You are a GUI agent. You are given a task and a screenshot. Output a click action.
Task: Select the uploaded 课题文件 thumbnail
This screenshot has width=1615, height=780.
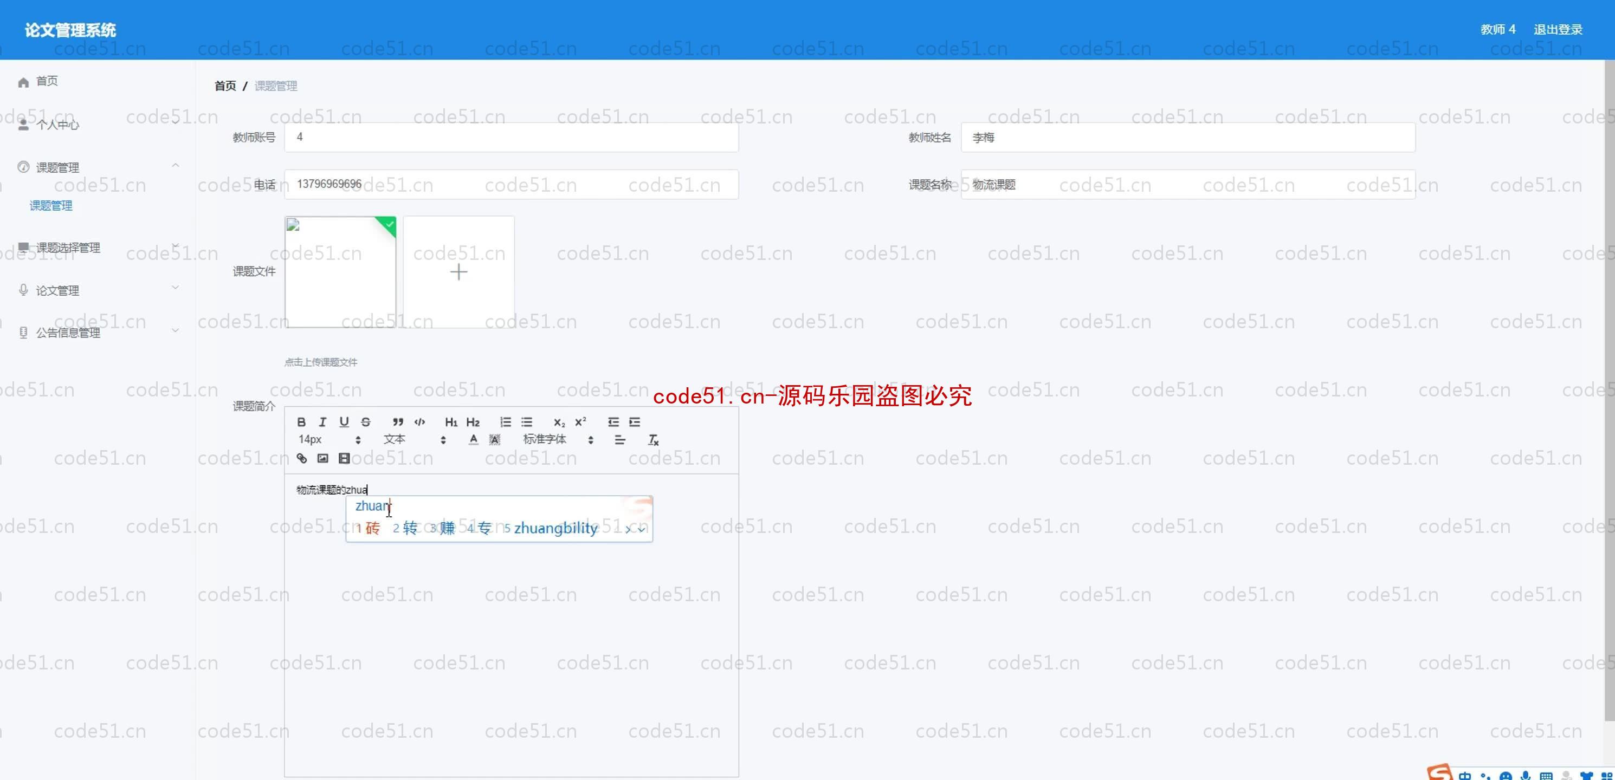340,272
